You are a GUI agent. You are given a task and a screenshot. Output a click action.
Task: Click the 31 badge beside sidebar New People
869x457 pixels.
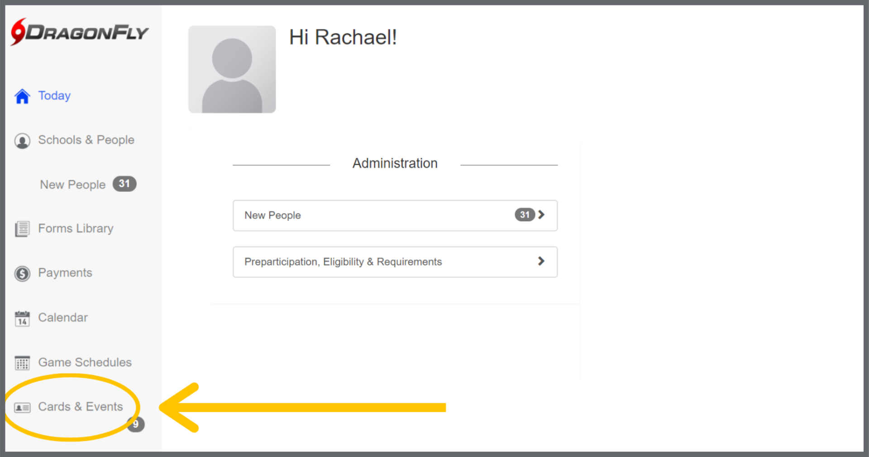pyautogui.click(x=124, y=184)
